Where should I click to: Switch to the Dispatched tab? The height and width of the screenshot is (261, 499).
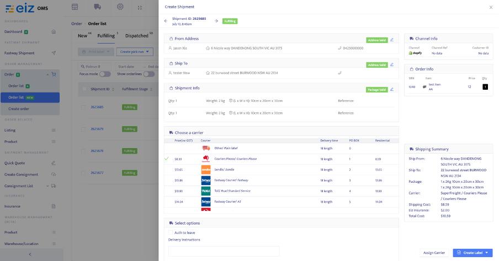137,36
